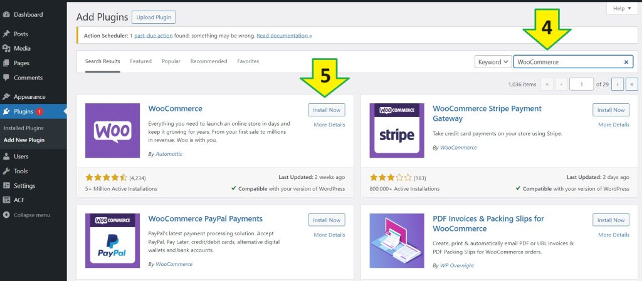The width and height of the screenshot is (642, 281).
Task: Switch to the Search Results tab
Action: coord(102,61)
